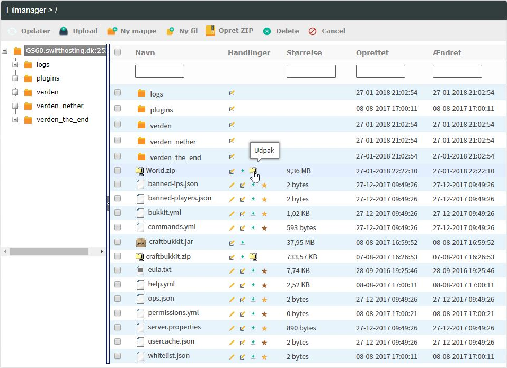Tick the World.zip checkbox
Image resolution: width=507 pixels, height=368 pixels.
tap(118, 170)
